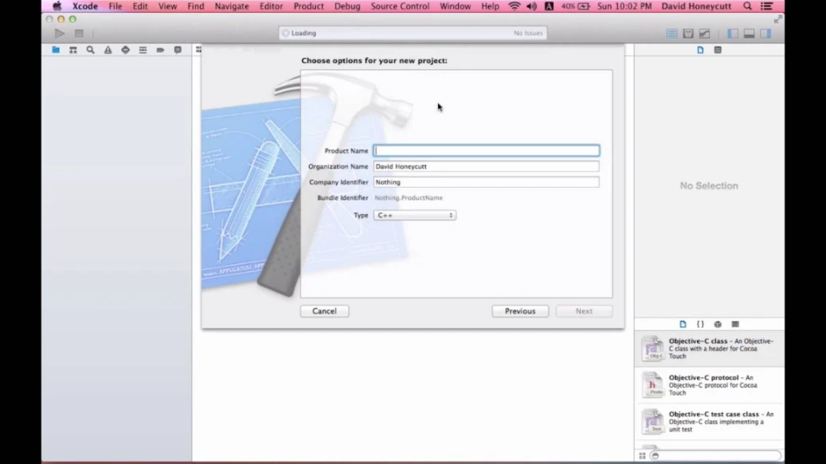Click the library filter search field
Screen dimensions: 826x464
pos(715,455)
